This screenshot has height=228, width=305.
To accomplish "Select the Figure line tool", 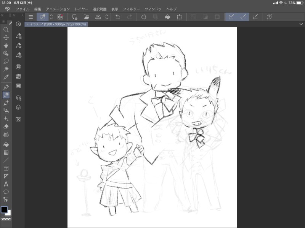I will click(6, 160).
